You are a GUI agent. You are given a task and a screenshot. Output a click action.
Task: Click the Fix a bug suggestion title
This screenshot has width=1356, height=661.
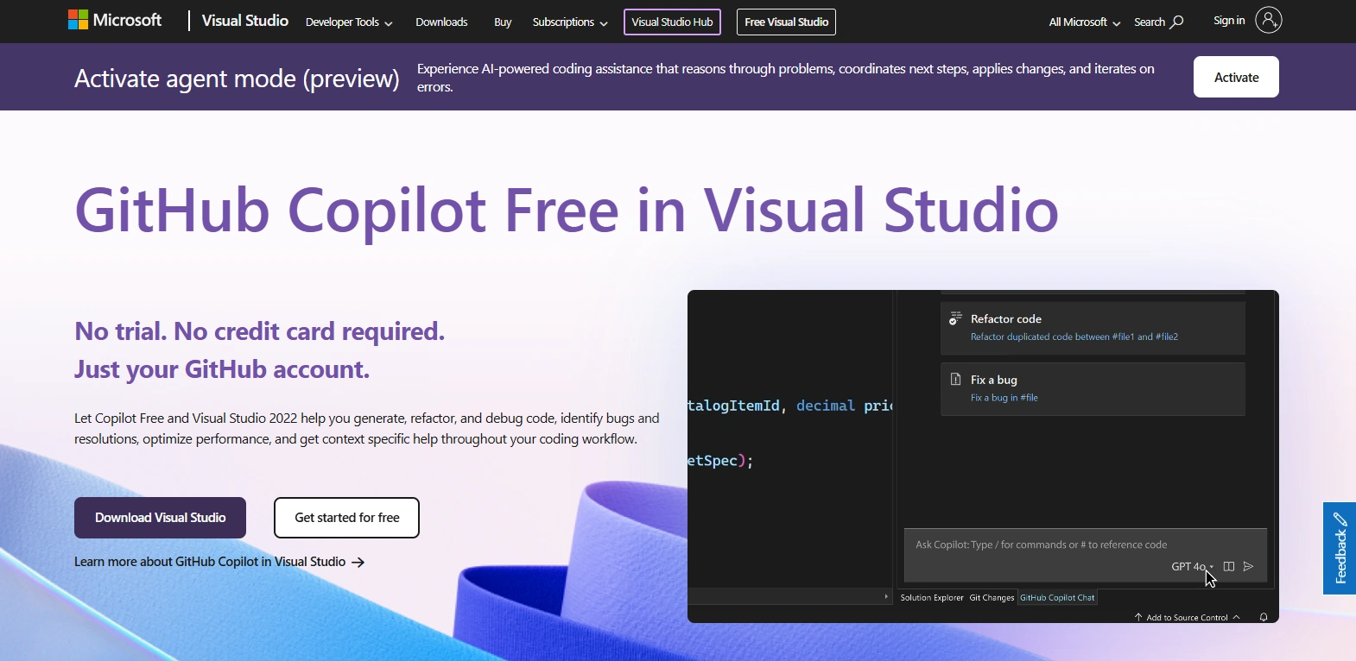click(994, 380)
